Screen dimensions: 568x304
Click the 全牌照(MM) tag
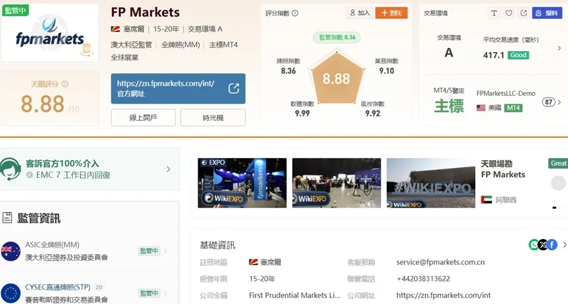pos(181,45)
